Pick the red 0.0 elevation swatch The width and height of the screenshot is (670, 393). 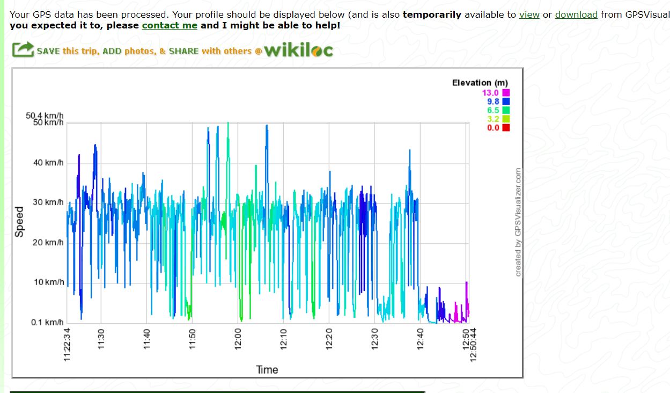click(505, 127)
